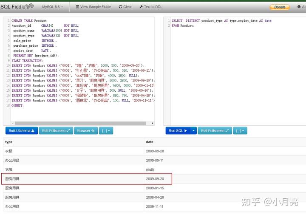
Task: Click the About info icon
Action: (x=299, y=7)
